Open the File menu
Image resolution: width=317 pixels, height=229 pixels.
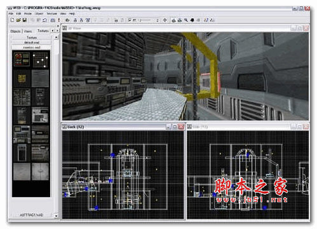click(11, 13)
